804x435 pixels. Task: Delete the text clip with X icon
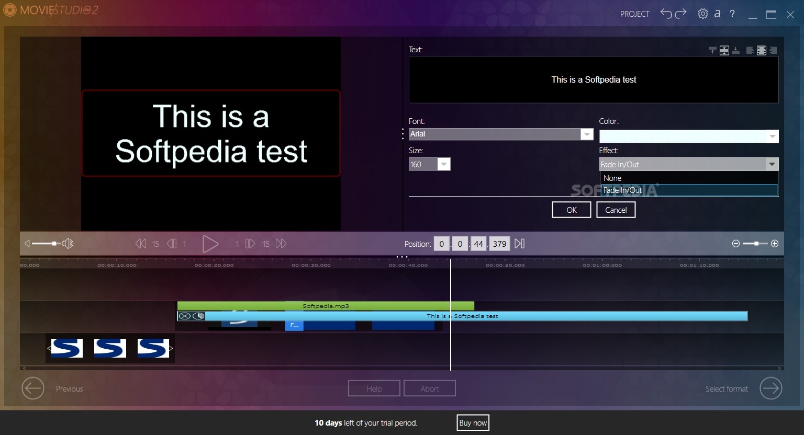[x=184, y=316]
